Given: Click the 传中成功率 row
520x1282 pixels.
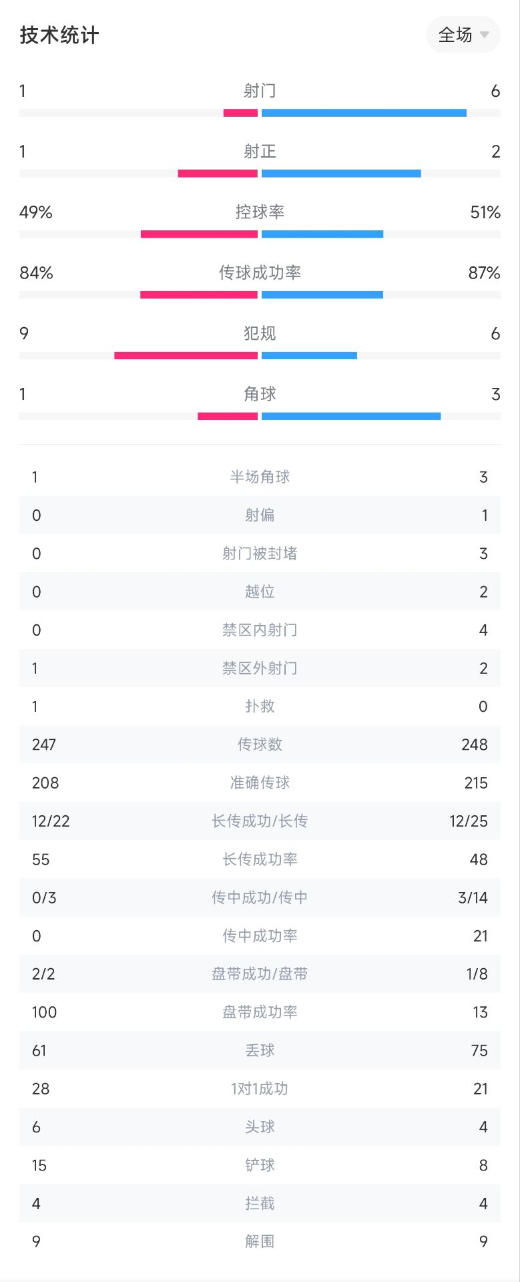Looking at the screenshot, I should (260, 936).
